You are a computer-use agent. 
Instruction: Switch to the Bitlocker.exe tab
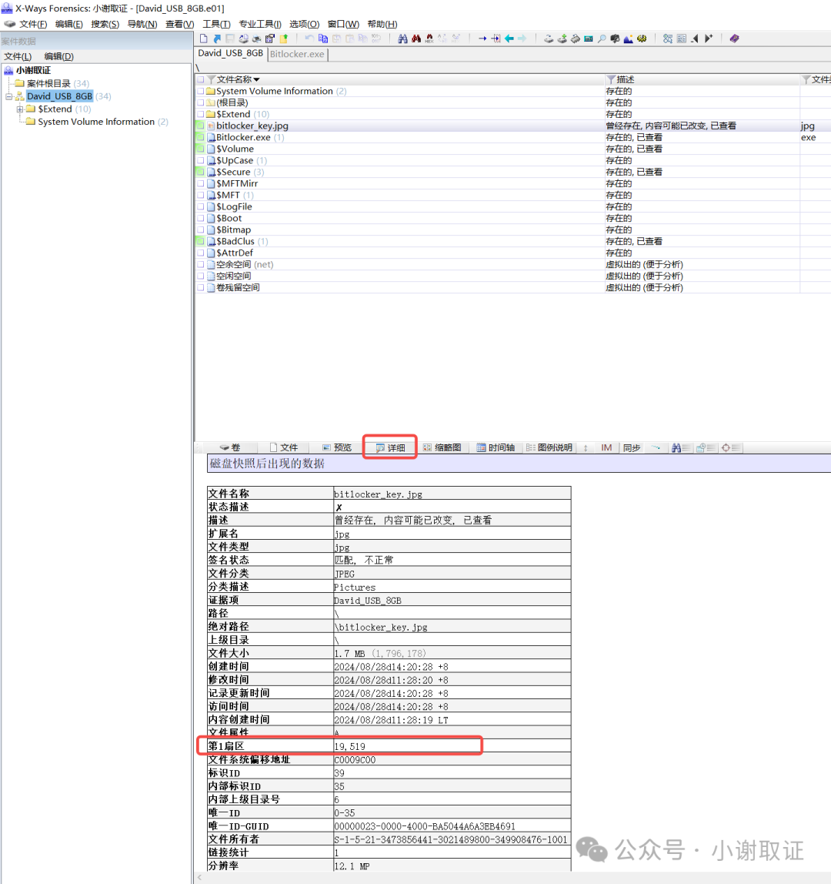297,54
